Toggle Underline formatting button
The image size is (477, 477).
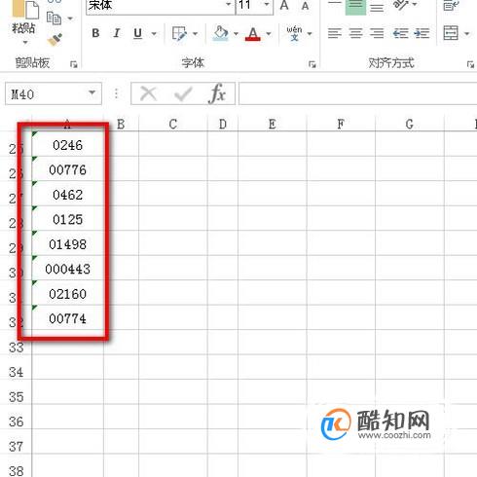pos(137,33)
